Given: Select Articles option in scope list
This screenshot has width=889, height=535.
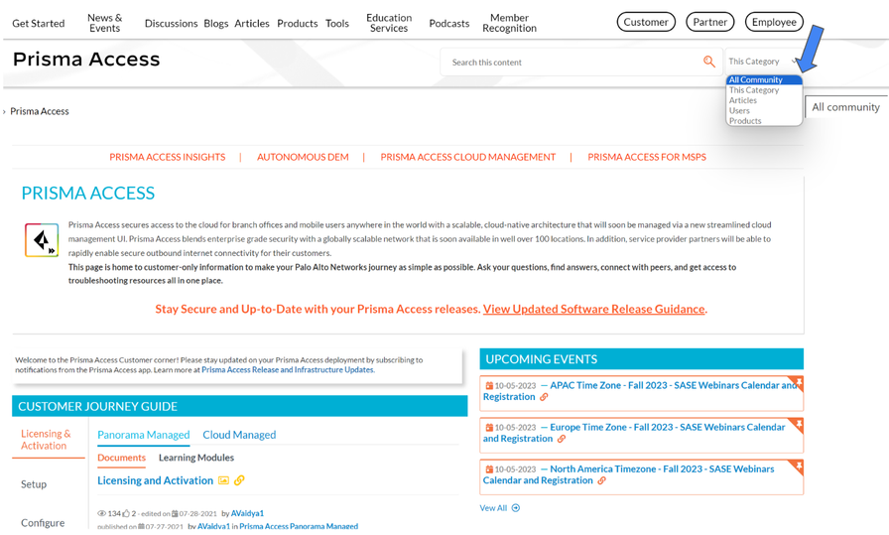Looking at the screenshot, I should [764, 100].
